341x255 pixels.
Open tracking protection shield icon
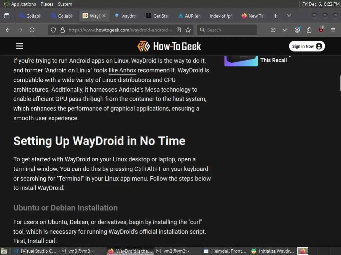(x=53, y=30)
